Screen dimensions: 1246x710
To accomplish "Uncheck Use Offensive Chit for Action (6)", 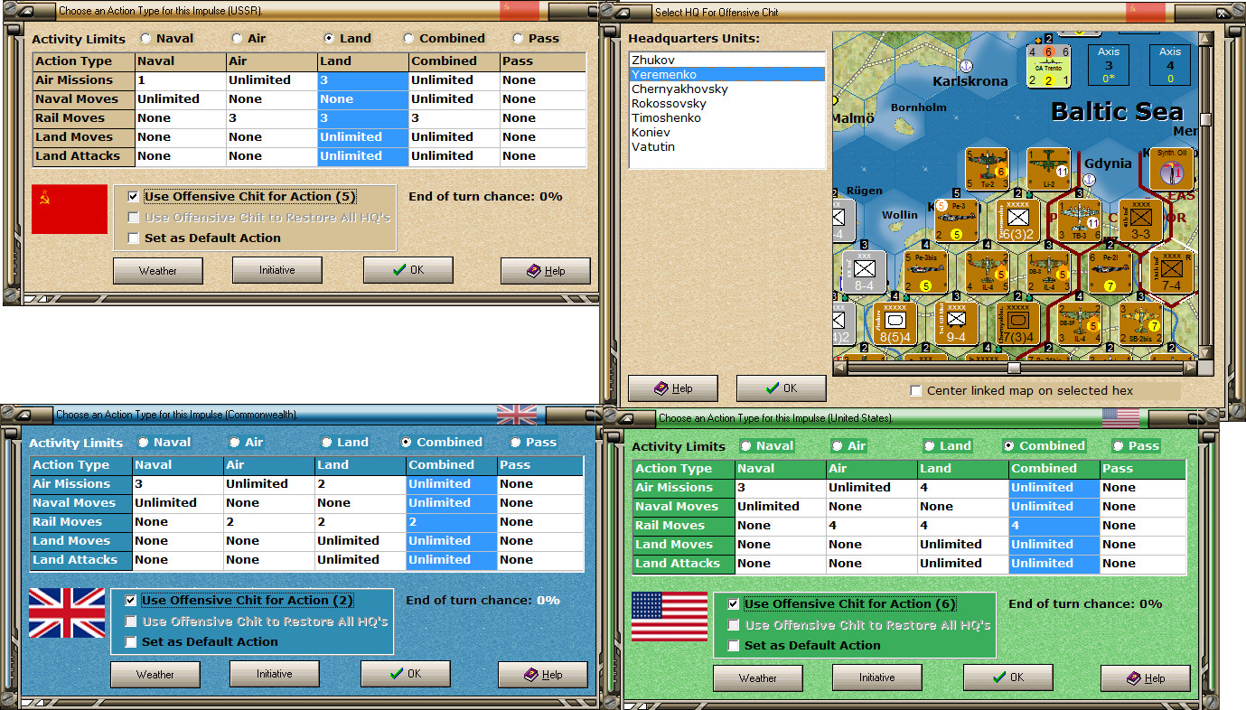I will (734, 604).
